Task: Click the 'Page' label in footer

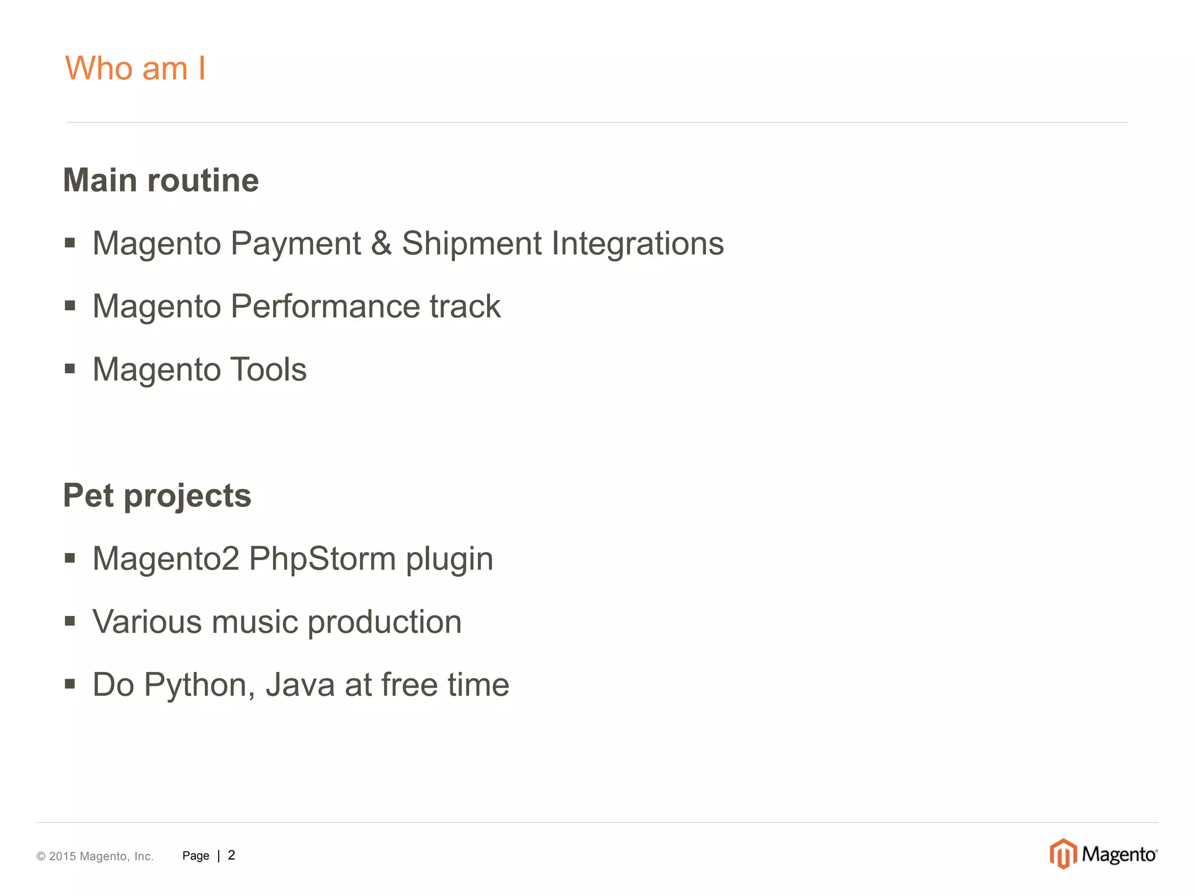Action: 195,856
